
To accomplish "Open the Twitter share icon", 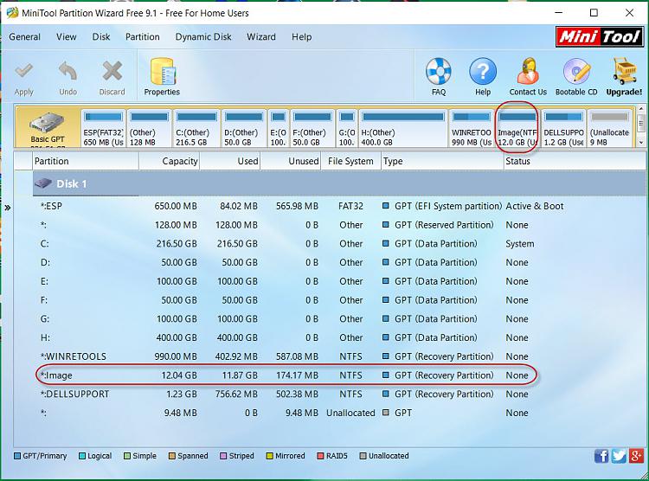I will tap(619, 456).
